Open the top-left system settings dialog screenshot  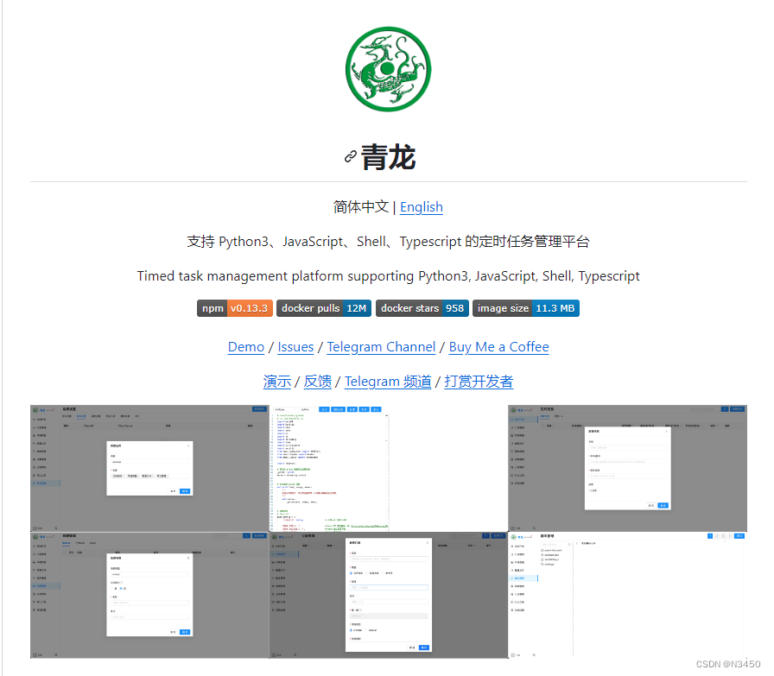149,468
